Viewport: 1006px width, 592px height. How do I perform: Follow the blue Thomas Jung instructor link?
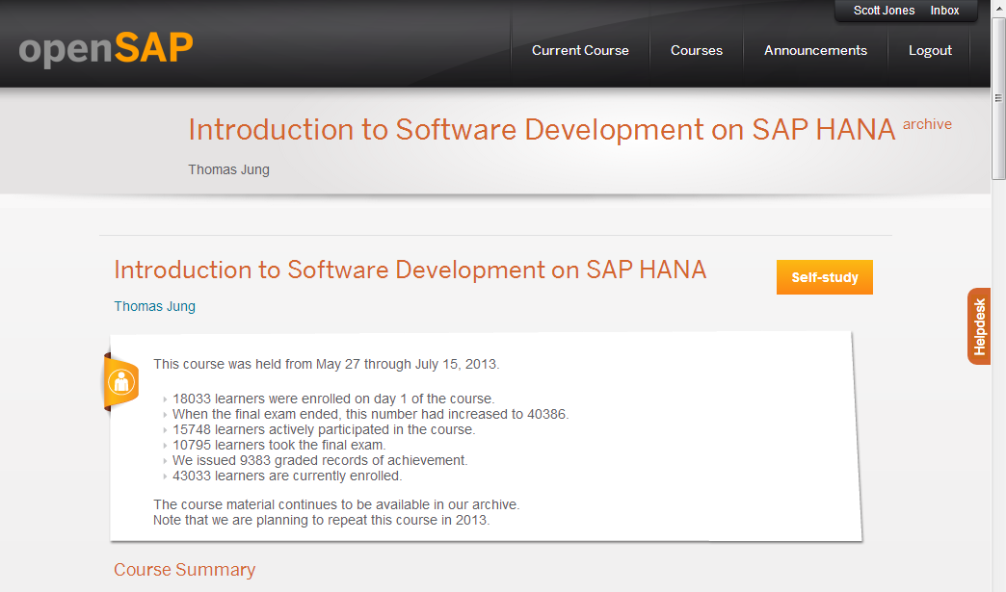tap(154, 306)
